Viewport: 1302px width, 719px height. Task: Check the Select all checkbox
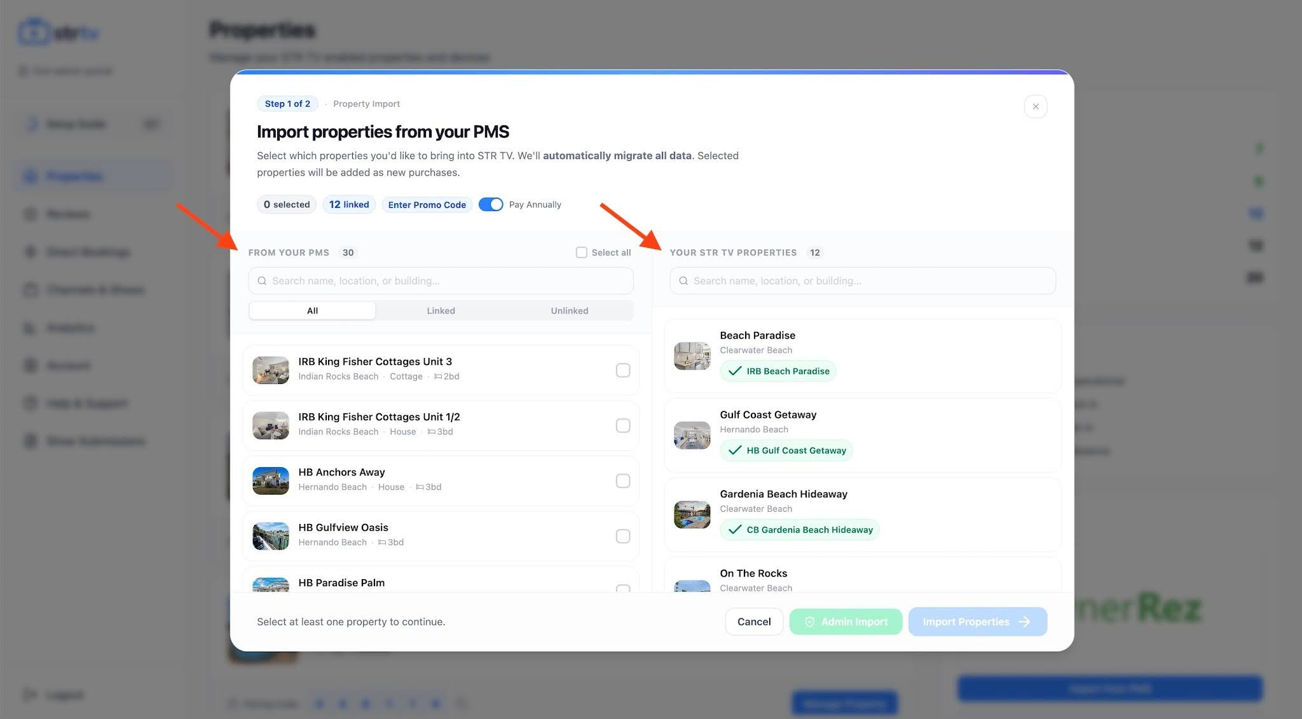581,252
